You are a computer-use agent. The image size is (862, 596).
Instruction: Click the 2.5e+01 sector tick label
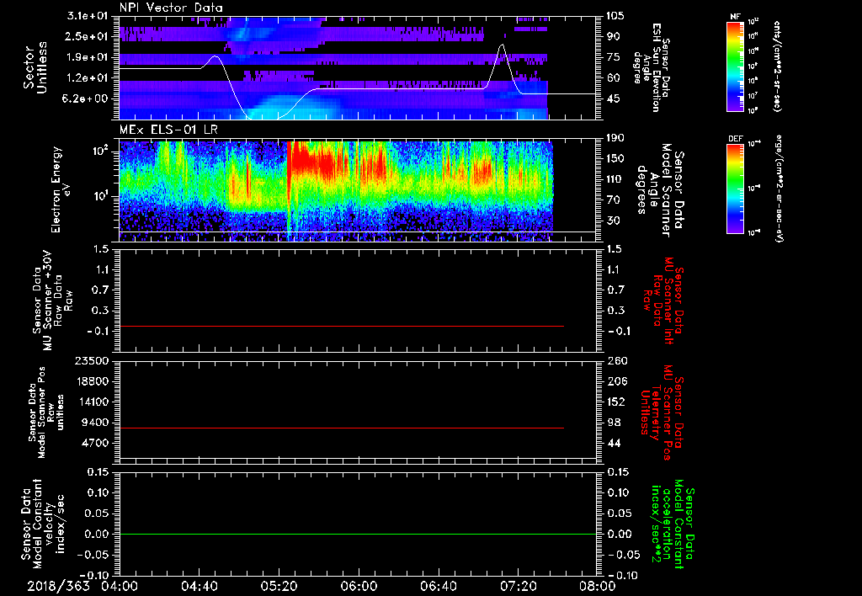pos(88,36)
